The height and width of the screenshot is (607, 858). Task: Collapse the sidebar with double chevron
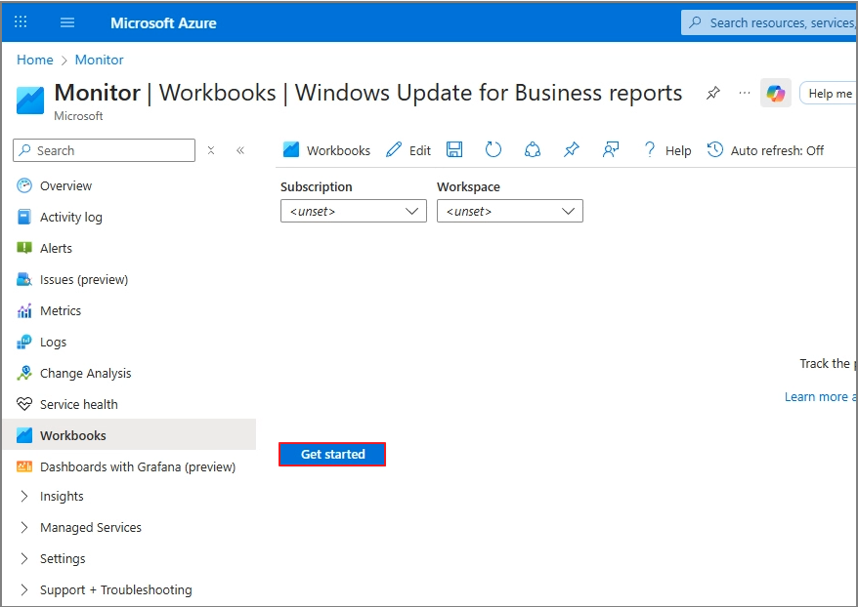(240, 150)
